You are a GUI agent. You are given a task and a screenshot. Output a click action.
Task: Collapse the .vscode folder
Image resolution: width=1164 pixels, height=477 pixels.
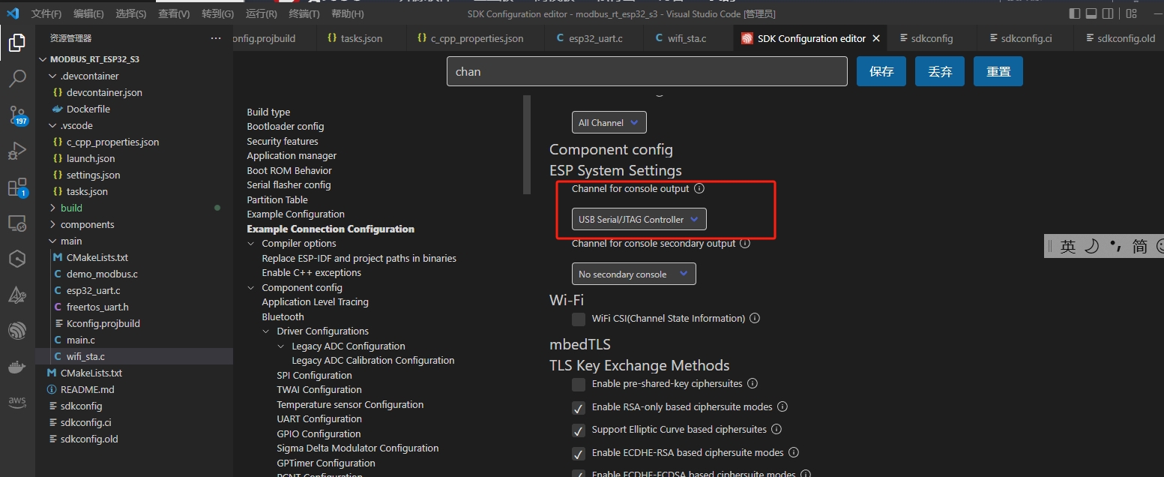click(52, 125)
